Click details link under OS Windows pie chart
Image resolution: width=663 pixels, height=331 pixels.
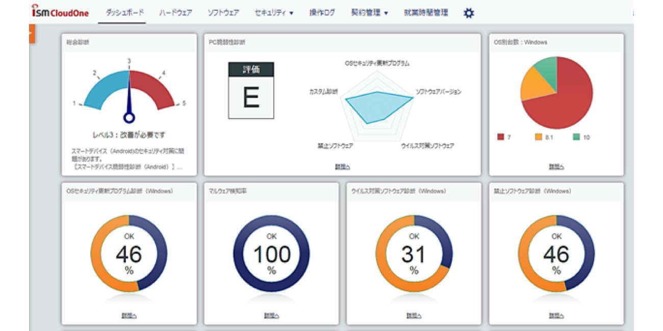tap(556, 167)
